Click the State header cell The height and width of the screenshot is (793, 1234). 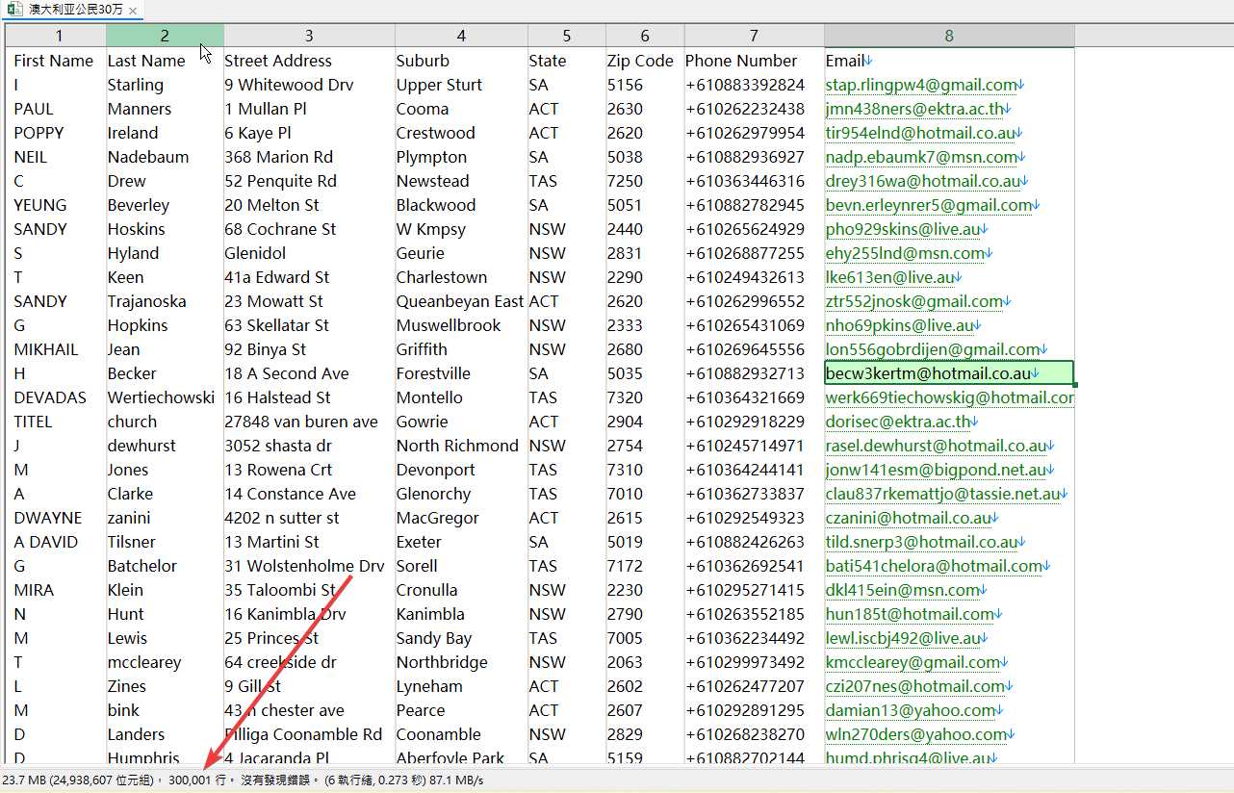(x=567, y=61)
